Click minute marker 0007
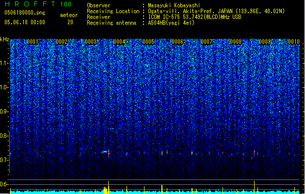The width and height of the screenshot is (305, 194). click(x=207, y=42)
